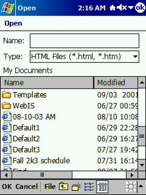
Task: Click the OK button in bottom bar
Action: pyautogui.click(x=7, y=187)
